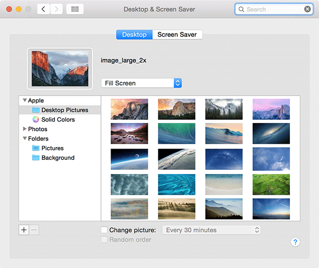Click the forward arrow navigation button

click(56, 10)
